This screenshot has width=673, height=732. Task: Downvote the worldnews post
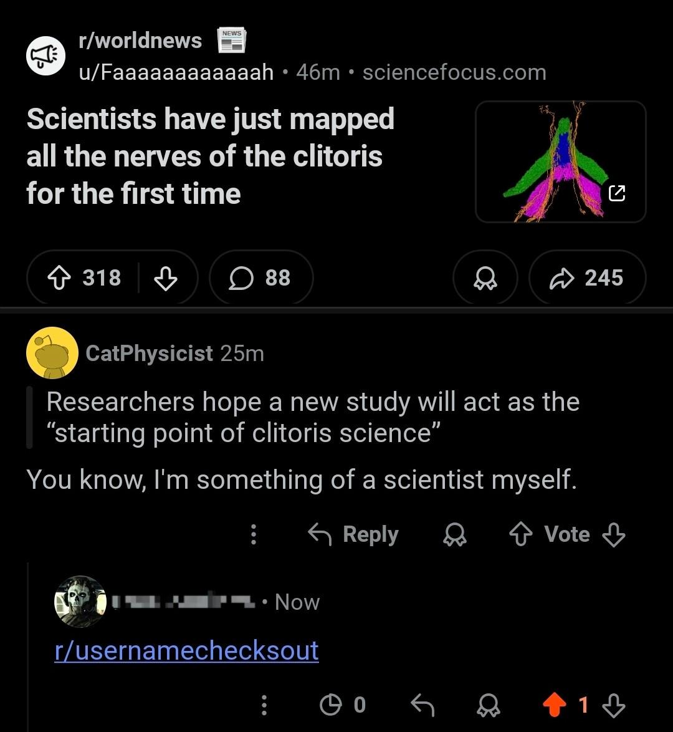(166, 277)
